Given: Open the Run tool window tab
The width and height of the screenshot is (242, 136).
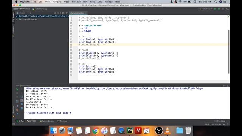Looking at the screenshot, I should (20, 121).
